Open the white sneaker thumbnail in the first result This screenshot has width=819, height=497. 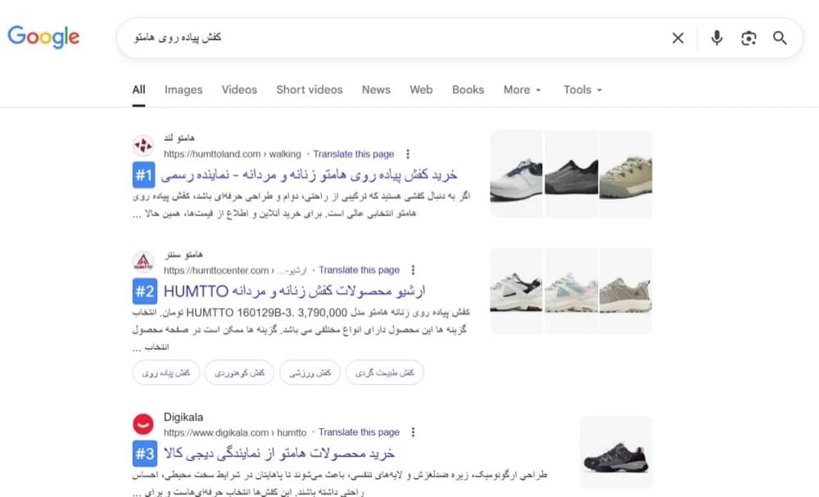point(516,174)
